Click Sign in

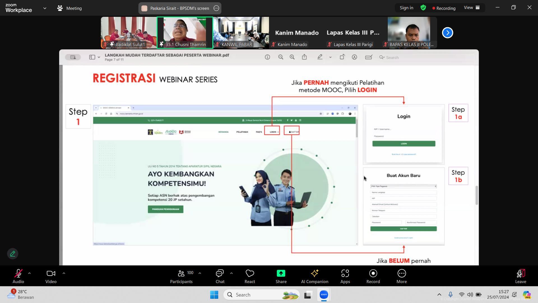tap(406, 8)
